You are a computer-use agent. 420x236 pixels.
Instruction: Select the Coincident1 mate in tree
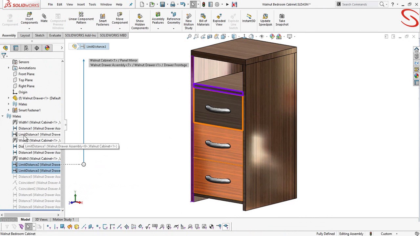36,183
